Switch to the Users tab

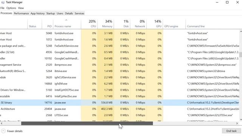coord(60,14)
